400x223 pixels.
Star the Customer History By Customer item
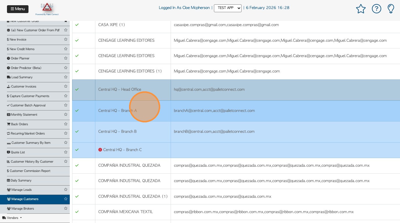click(66, 162)
